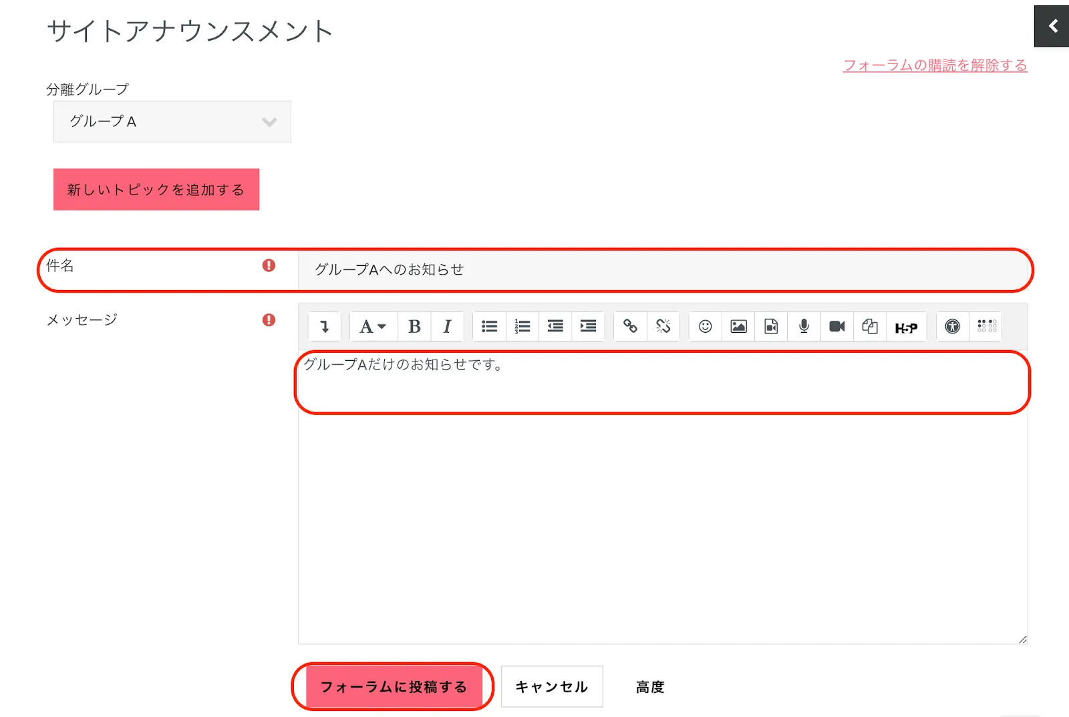
Task: Remove link with the unlink icon
Action: [663, 327]
